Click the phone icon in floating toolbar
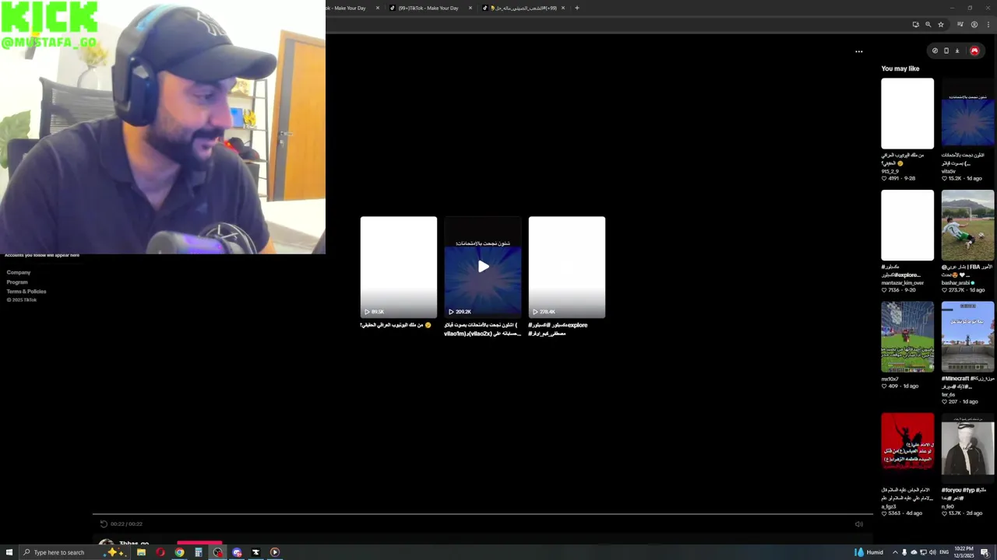 [946, 51]
